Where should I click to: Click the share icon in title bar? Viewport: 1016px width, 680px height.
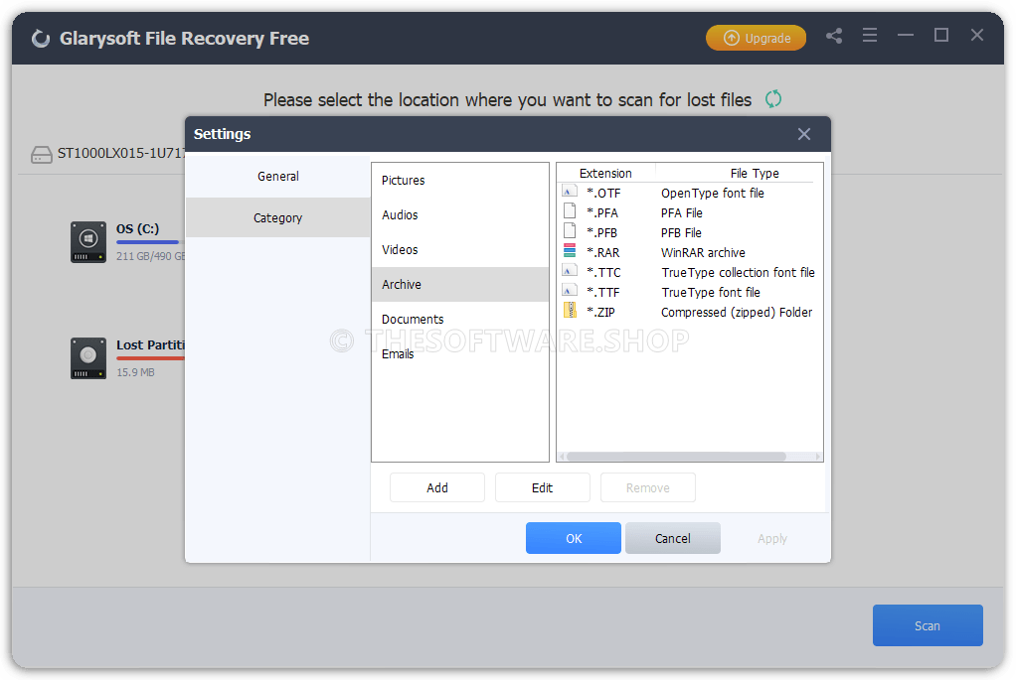(x=834, y=36)
